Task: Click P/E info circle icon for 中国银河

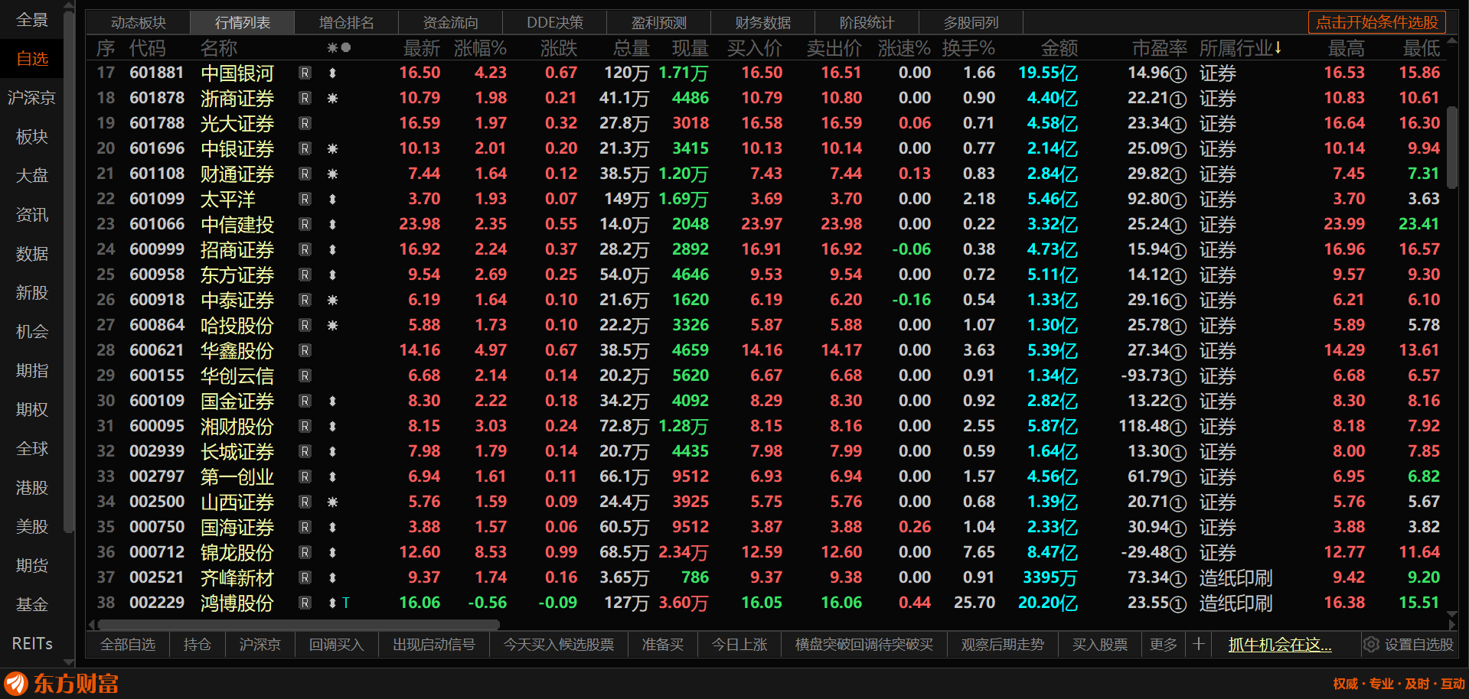Action: (x=1179, y=75)
